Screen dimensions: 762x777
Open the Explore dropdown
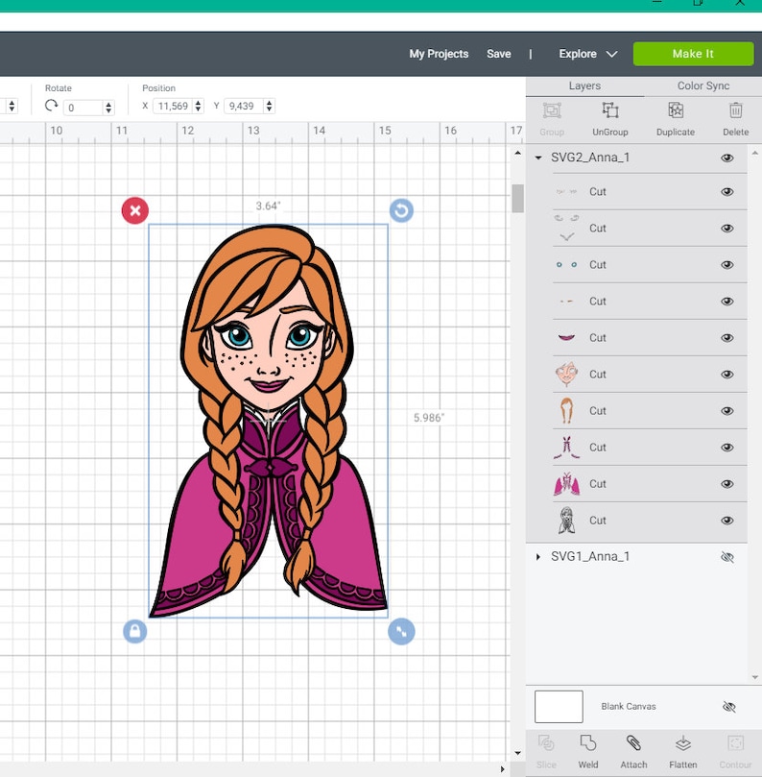[587, 54]
